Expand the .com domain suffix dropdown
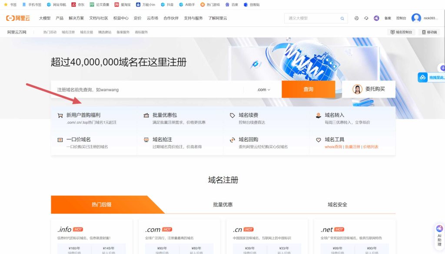 coord(263,89)
